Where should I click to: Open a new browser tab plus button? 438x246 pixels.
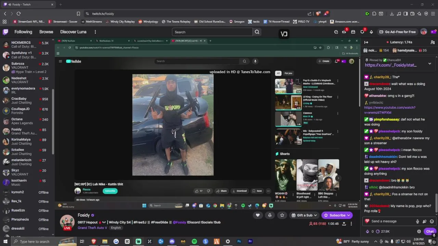(61, 4)
